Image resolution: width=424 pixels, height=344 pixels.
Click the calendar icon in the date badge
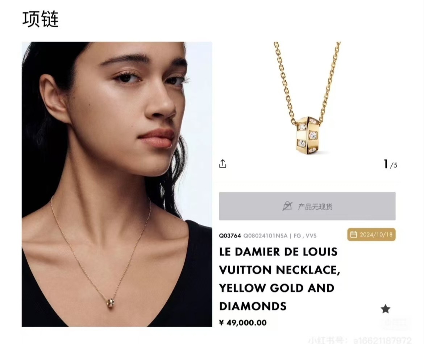(353, 235)
